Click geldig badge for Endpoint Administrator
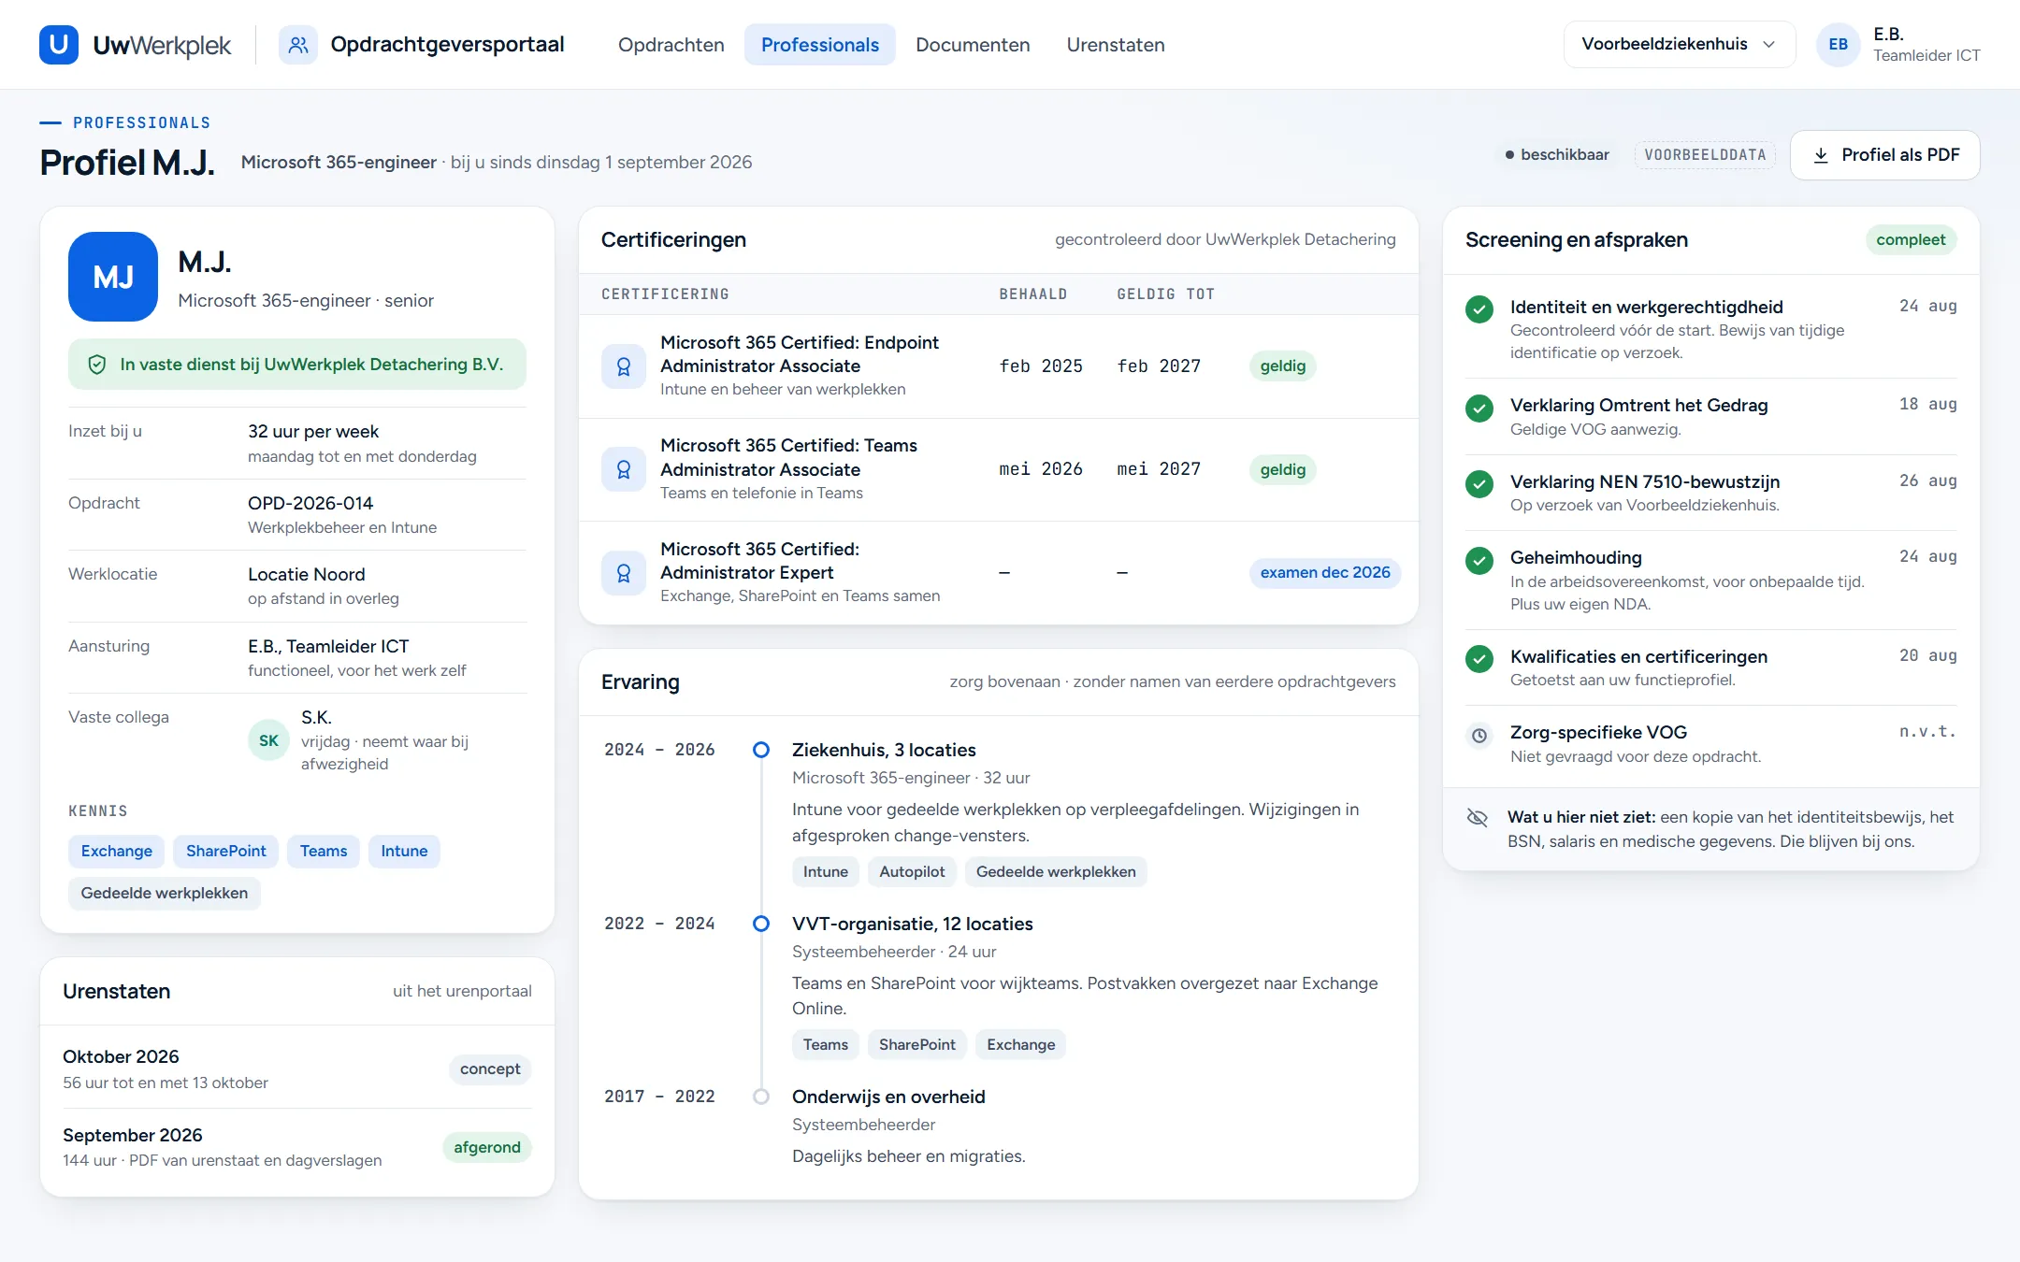The width and height of the screenshot is (2020, 1262). [1282, 366]
